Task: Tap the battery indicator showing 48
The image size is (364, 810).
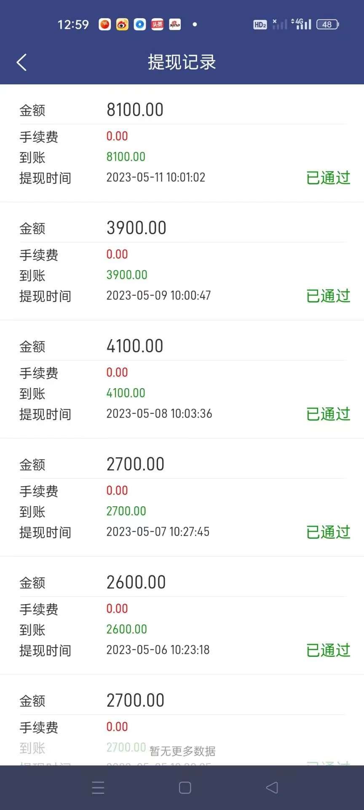Action: tap(327, 24)
